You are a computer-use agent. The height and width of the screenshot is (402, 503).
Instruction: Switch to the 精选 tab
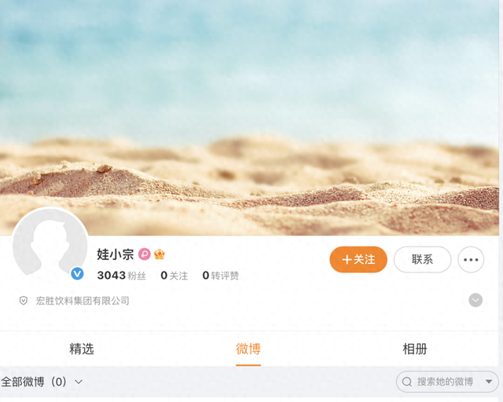click(x=82, y=349)
